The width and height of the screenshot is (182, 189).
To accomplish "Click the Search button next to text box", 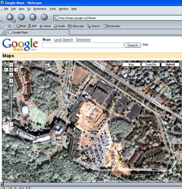I will tap(133, 45).
